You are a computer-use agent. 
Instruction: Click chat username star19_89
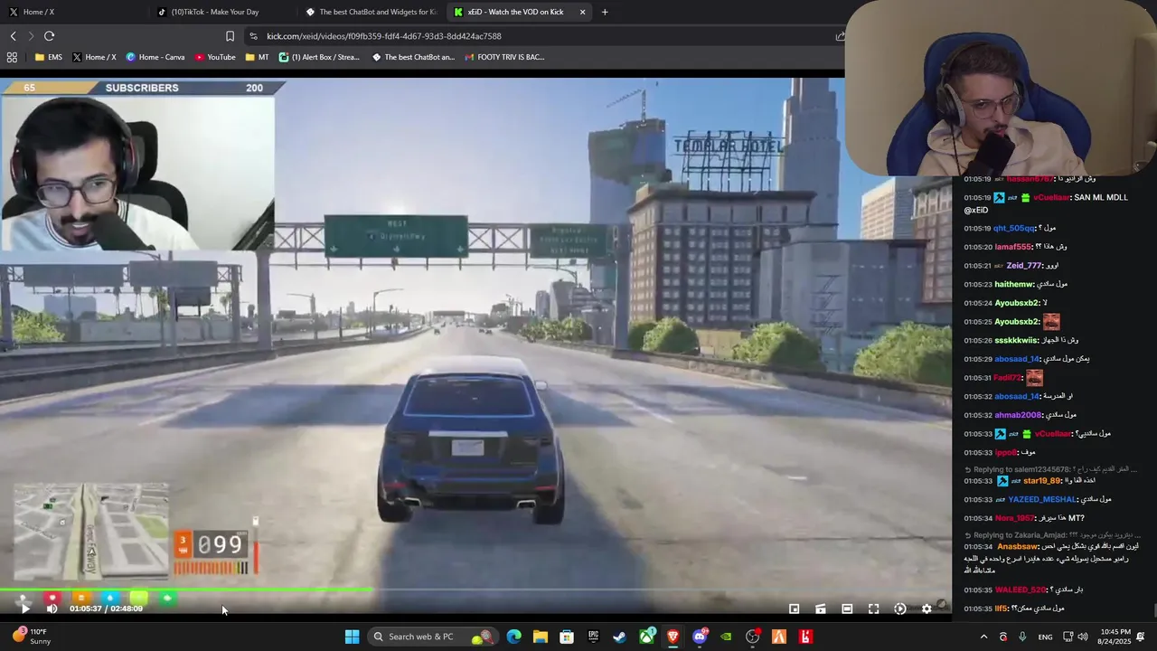[1042, 481]
